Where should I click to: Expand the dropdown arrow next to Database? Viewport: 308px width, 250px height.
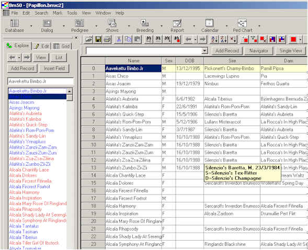pos(31,26)
